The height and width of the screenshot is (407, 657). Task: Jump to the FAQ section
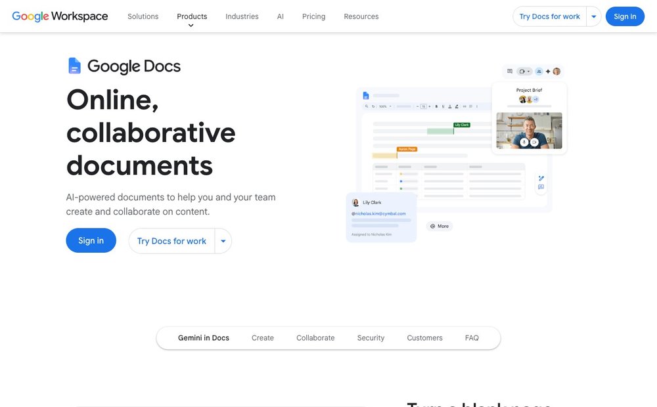tap(472, 338)
